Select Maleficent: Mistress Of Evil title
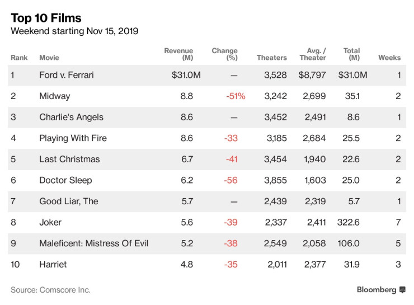414x305 pixels. pyautogui.click(x=93, y=243)
